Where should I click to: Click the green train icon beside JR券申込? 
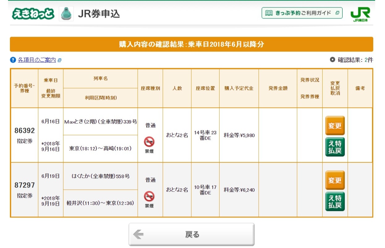tap(66, 14)
